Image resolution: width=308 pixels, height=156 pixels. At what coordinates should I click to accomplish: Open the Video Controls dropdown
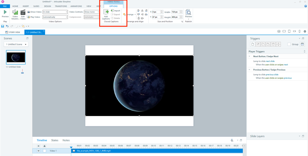[92, 12]
